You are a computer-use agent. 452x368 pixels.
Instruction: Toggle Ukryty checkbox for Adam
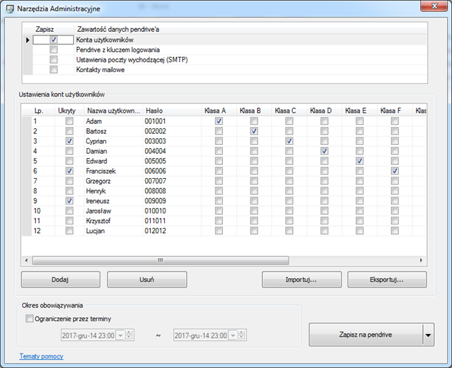pyautogui.click(x=69, y=121)
